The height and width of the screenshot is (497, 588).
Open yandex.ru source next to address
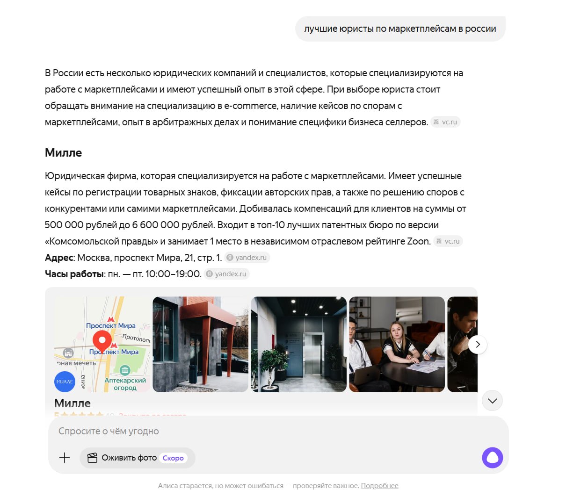(x=247, y=258)
